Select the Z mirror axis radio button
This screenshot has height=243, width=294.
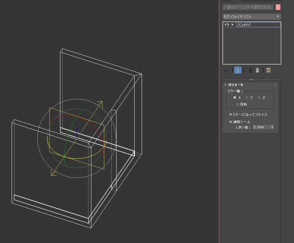(259, 98)
